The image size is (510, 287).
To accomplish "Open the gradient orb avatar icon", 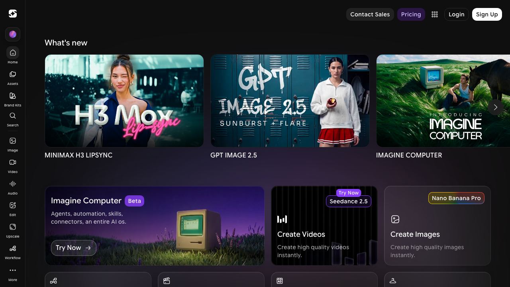I will [x=13, y=34].
